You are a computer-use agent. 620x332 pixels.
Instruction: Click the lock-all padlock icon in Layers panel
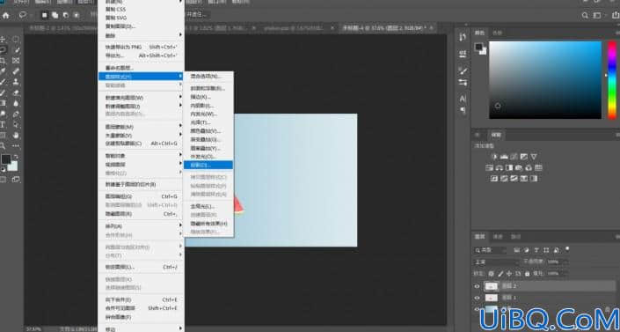click(527, 273)
